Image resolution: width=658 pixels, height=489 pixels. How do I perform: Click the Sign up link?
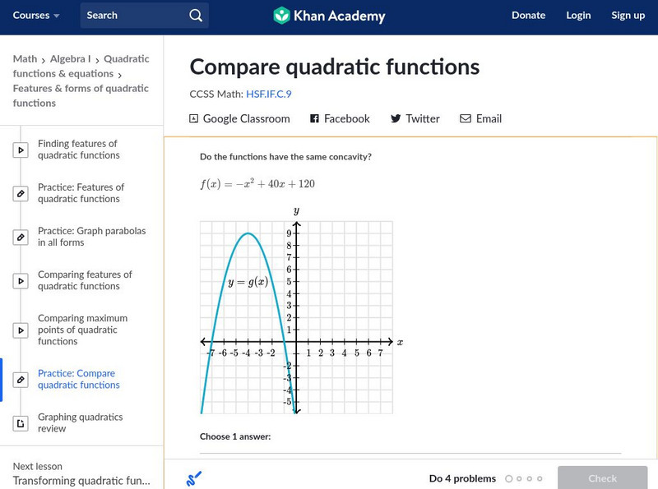(628, 16)
